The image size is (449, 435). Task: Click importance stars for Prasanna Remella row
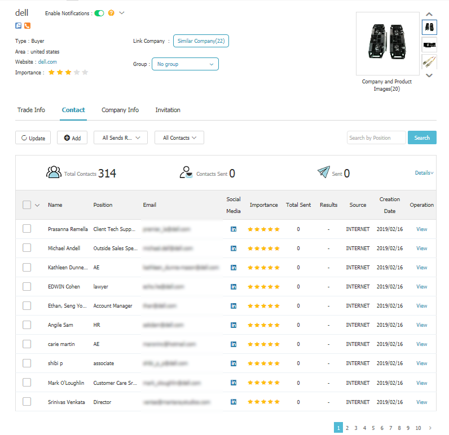point(263,229)
